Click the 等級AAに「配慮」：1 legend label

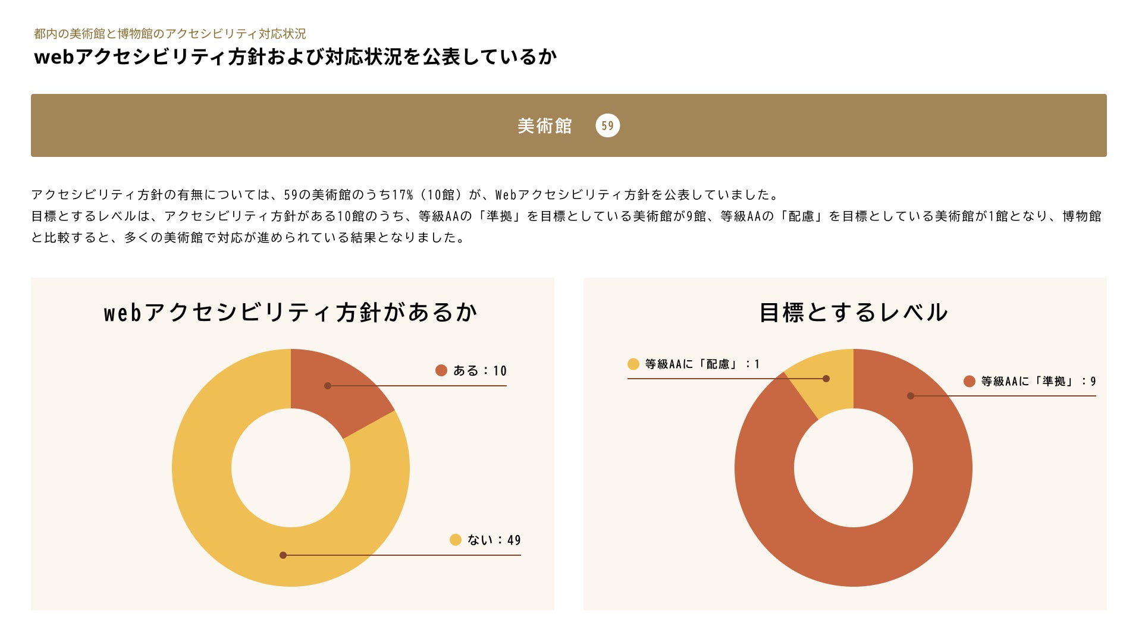tap(702, 364)
